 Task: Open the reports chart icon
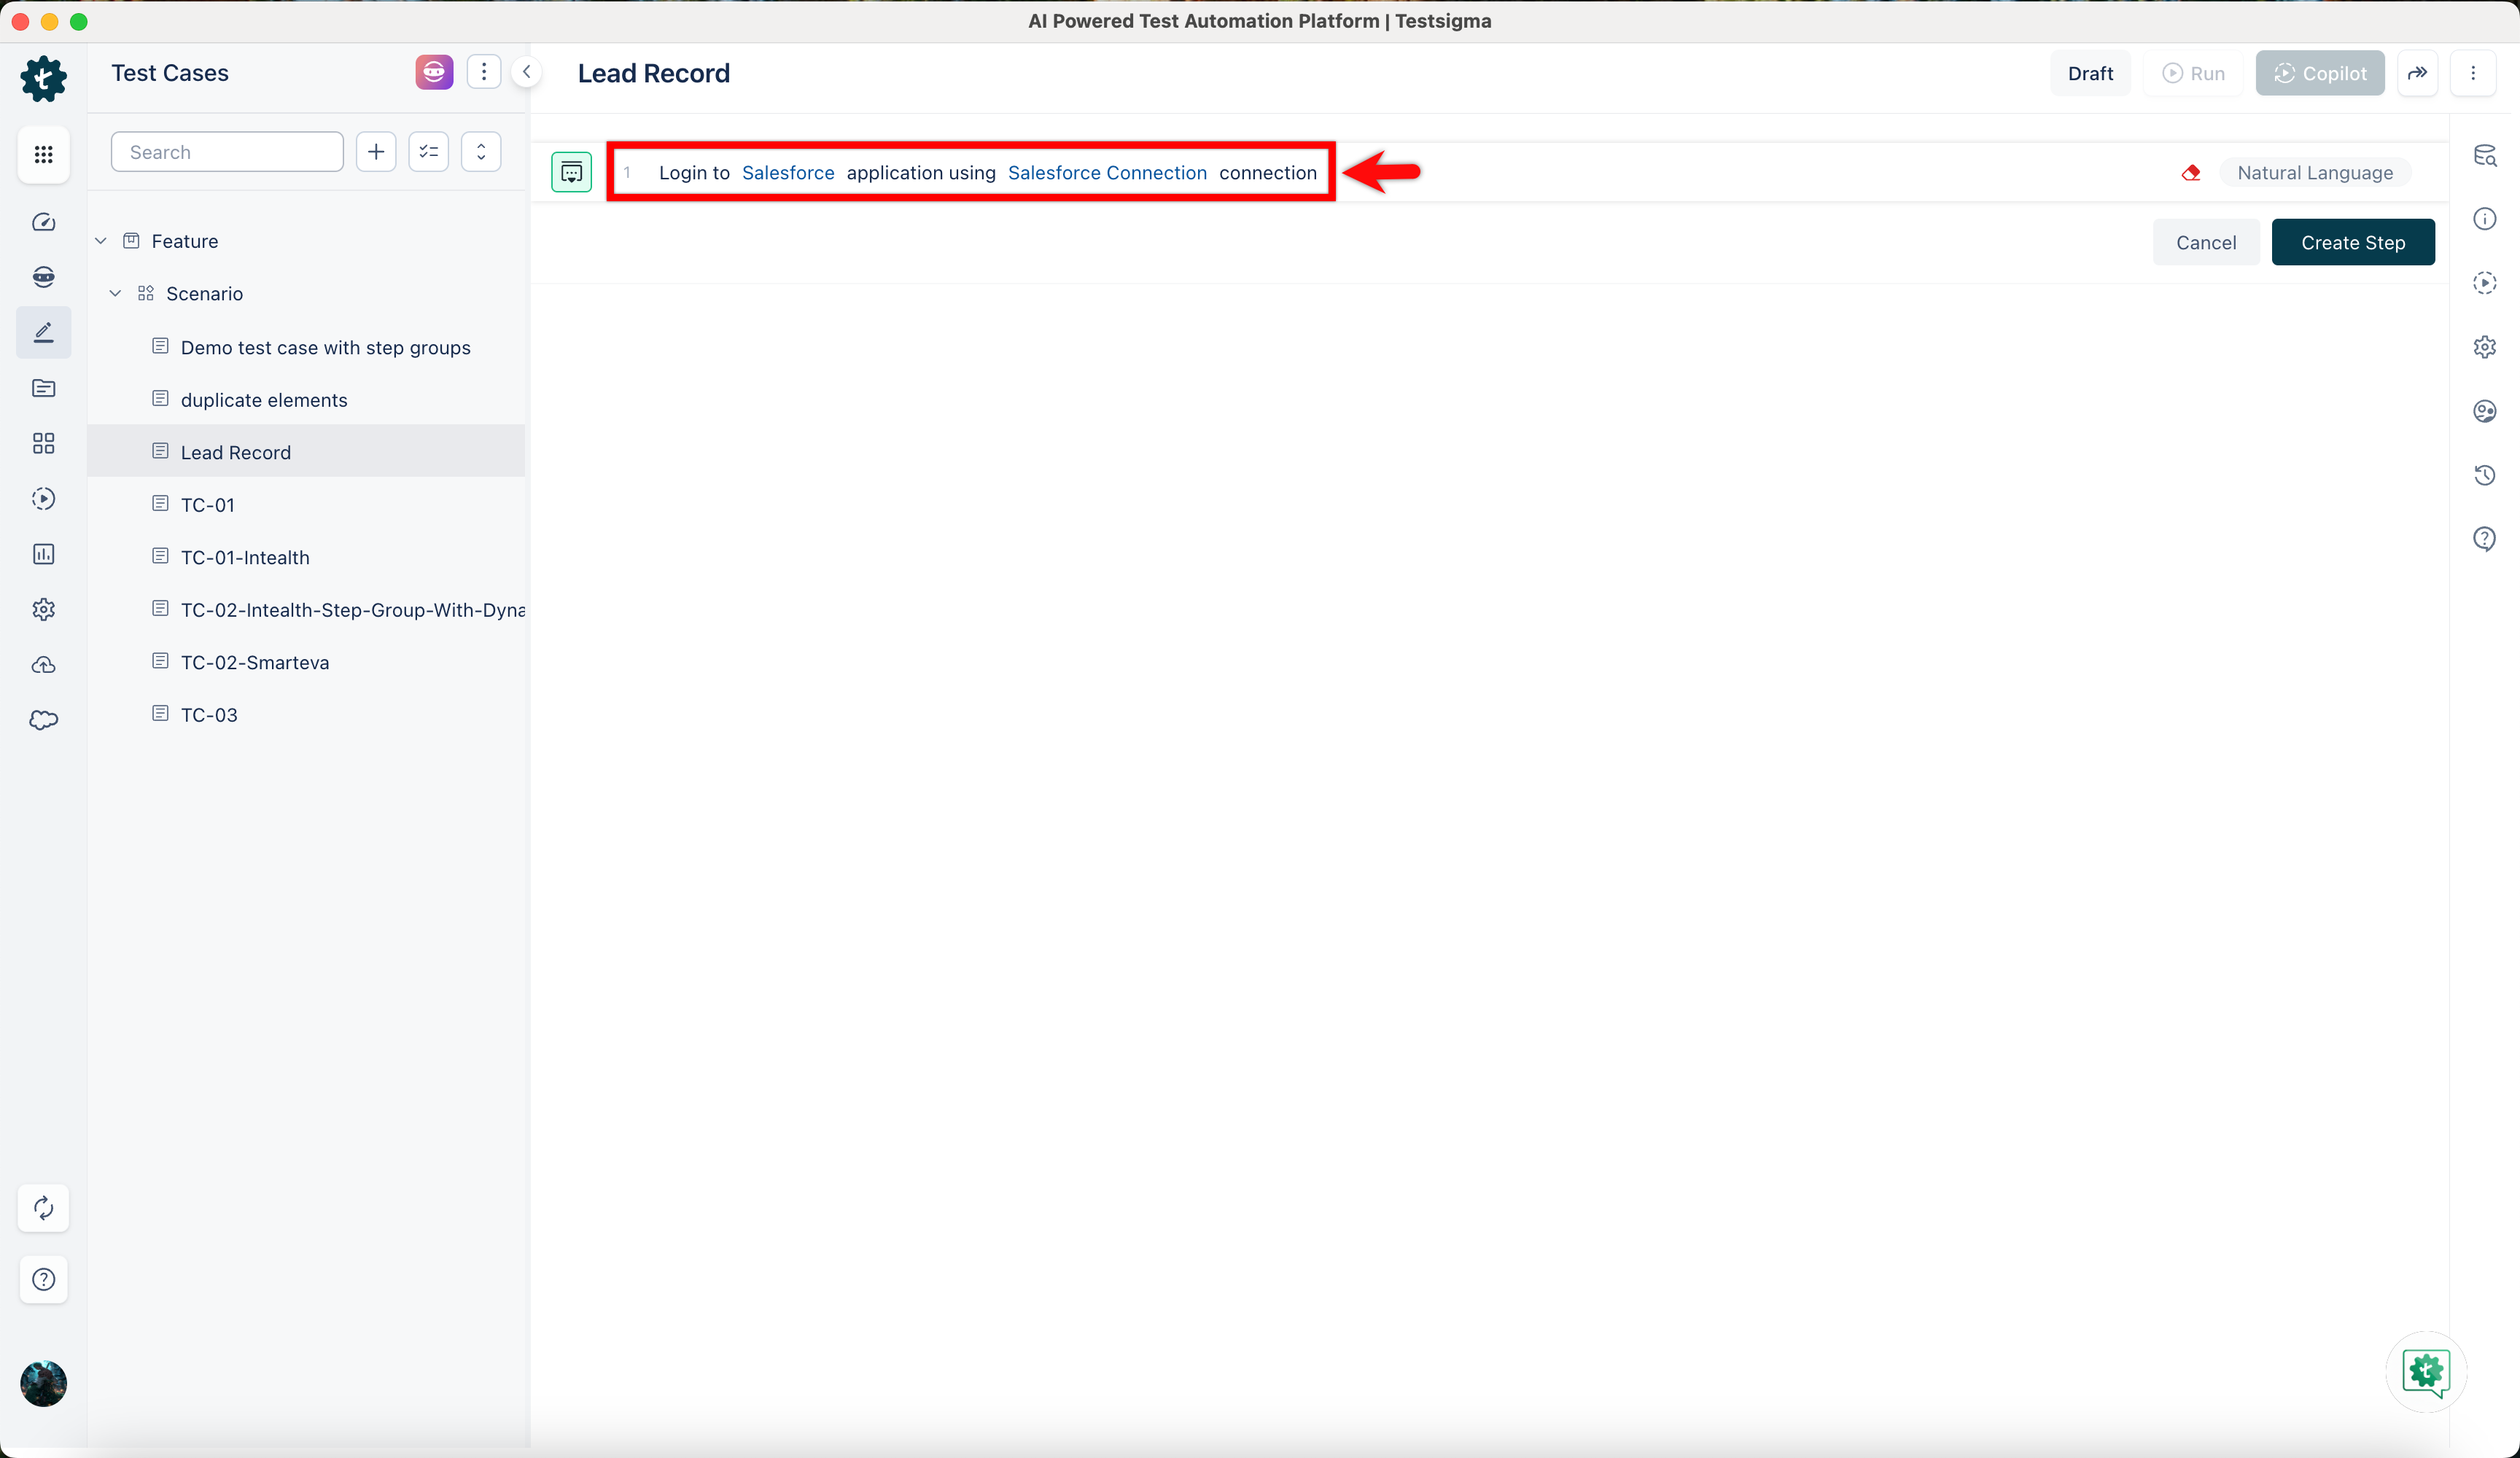point(43,554)
